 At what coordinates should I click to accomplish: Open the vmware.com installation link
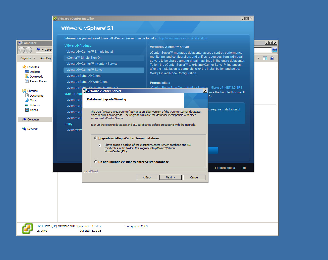tap(183, 38)
